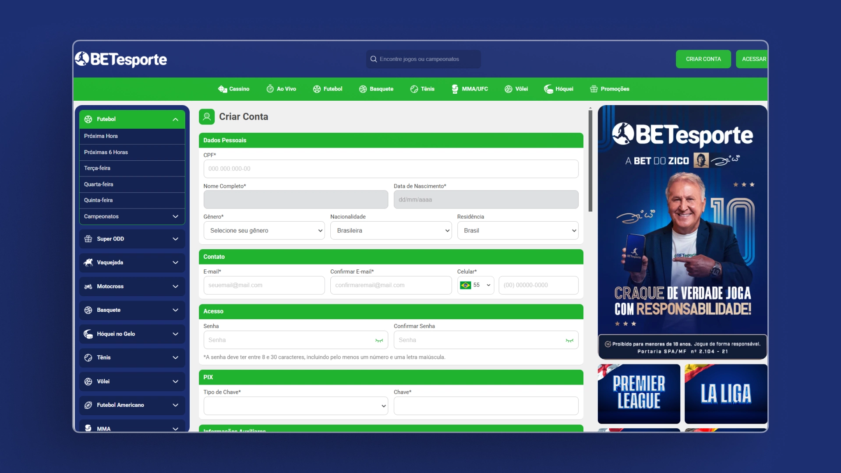Click the Hóquei no Gelo sidebar icon
This screenshot has width=841, height=473.
[88, 334]
